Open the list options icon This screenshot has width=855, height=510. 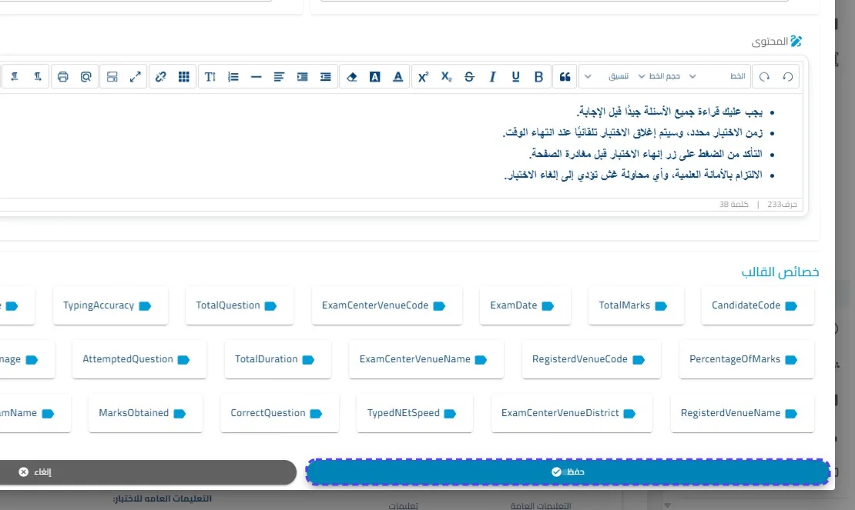[x=233, y=77]
